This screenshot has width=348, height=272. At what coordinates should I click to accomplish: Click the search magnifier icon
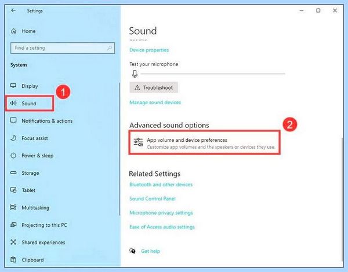pos(110,48)
